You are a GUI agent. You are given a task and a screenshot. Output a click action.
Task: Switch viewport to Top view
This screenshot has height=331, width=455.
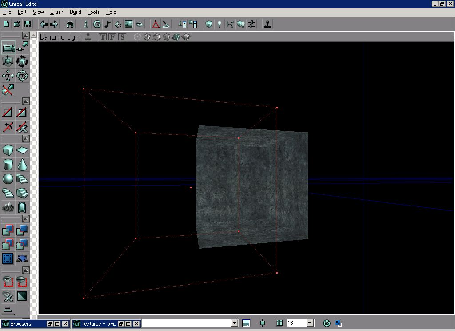click(103, 37)
